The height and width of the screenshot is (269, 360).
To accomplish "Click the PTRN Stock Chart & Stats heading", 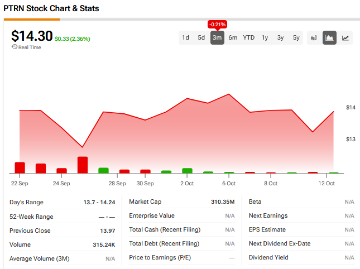I will click(x=51, y=9).
